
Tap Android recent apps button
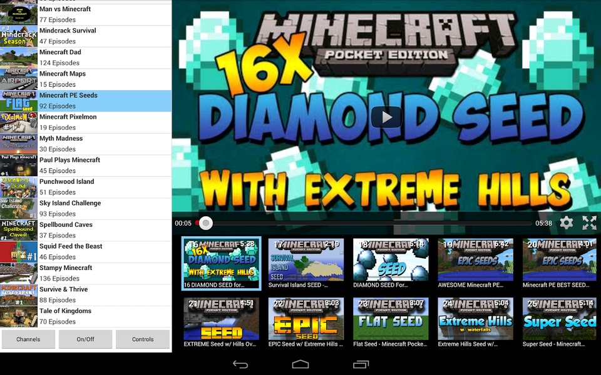point(361,364)
